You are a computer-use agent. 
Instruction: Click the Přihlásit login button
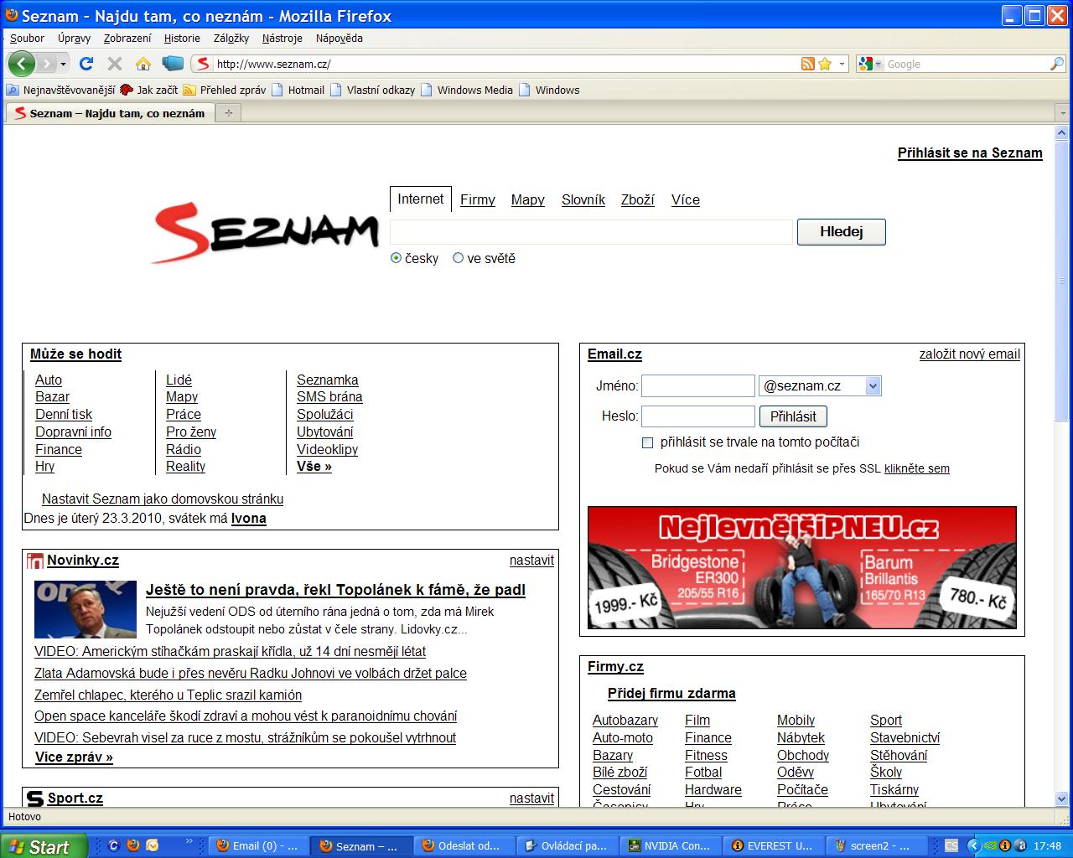click(793, 416)
